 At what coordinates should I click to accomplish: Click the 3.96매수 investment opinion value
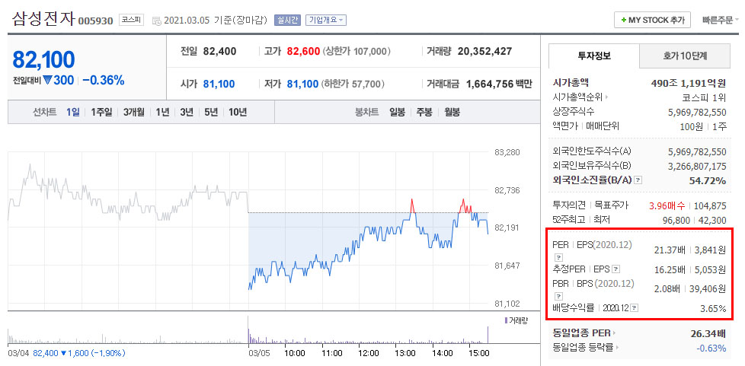[667, 205]
